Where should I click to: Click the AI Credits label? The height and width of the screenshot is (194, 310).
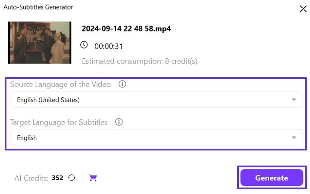coord(31,178)
